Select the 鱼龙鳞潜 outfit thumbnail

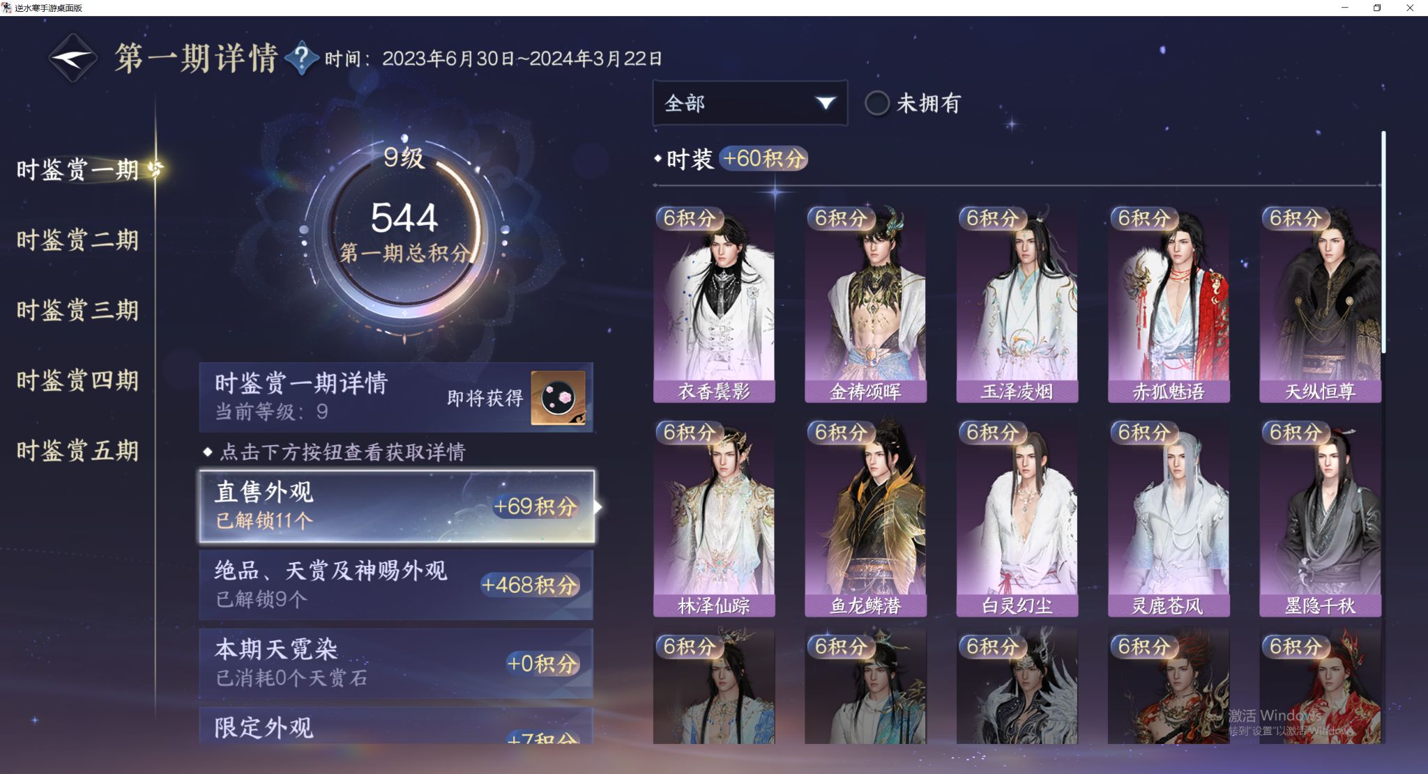pyautogui.click(x=865, y=518)
